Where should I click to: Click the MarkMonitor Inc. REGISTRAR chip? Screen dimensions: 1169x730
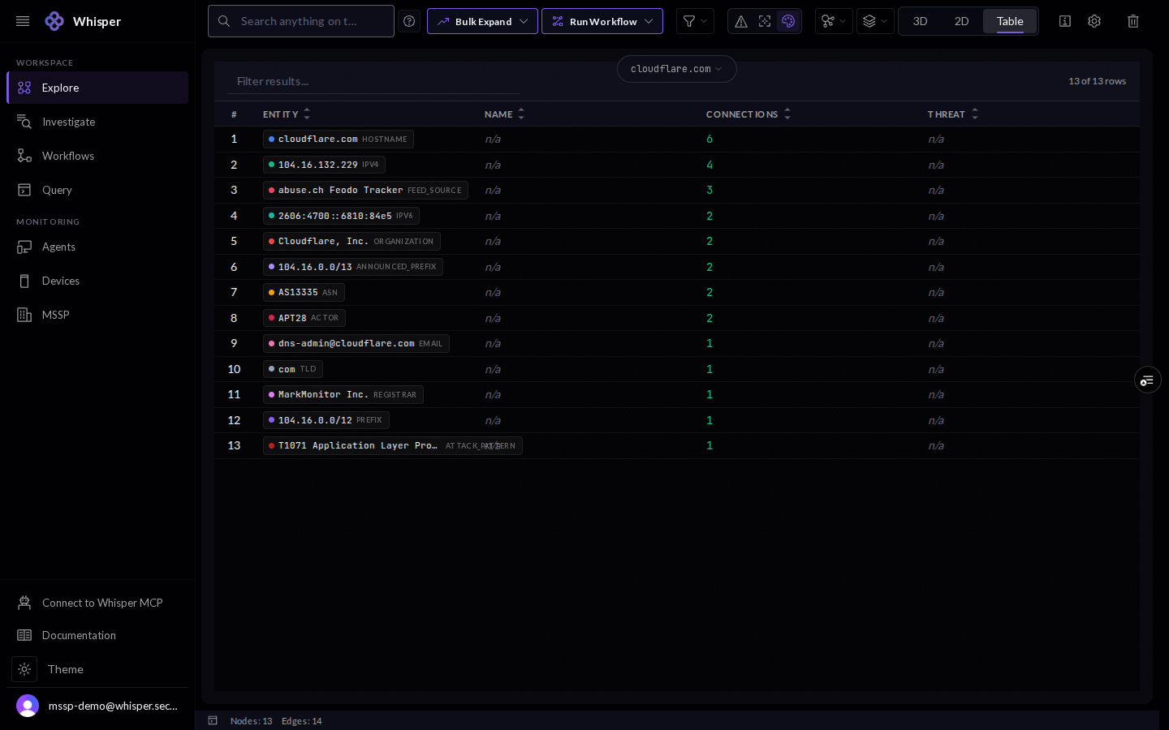tap(343, 394)
